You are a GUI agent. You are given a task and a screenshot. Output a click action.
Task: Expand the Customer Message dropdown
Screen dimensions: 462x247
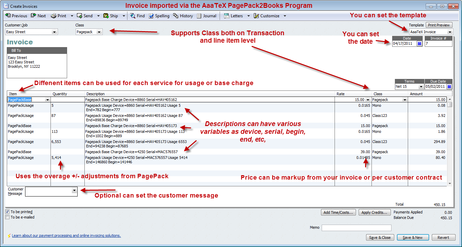(x=74, y=191)
